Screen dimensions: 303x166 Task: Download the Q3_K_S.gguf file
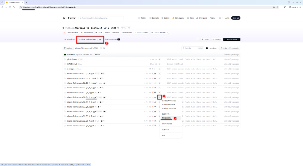pos(160,88)
